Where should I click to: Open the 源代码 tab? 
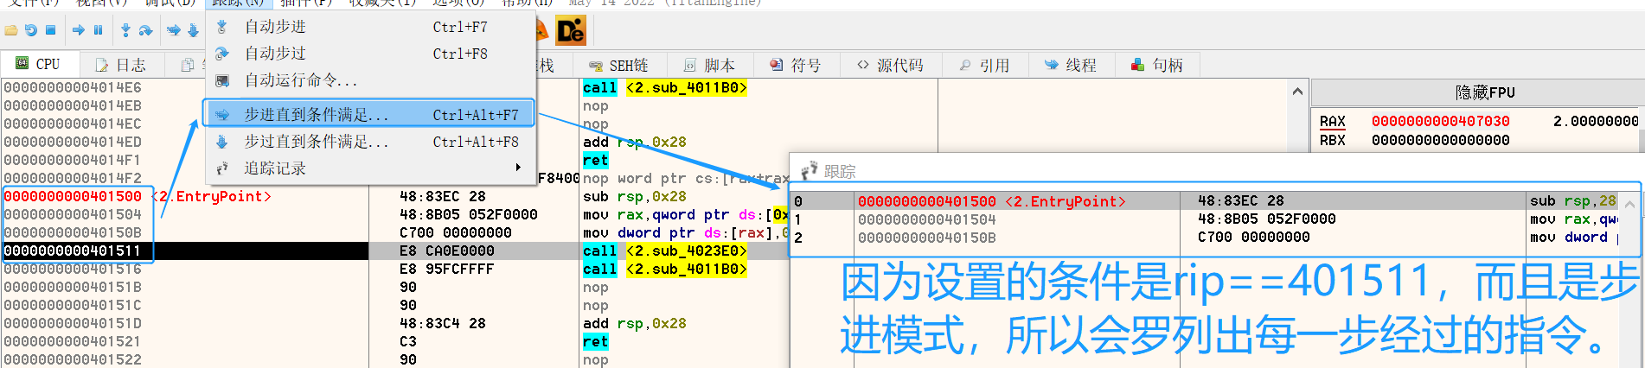click(x=891, y=66)
